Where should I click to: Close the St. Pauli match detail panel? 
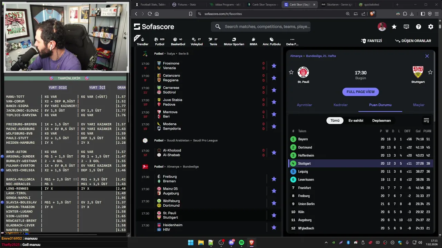(x=427, y=56)
